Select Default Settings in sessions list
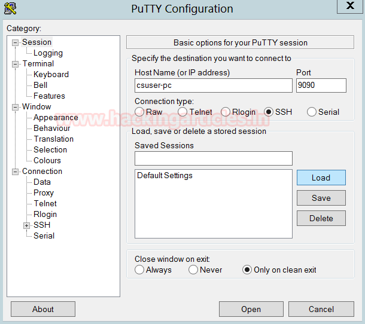The height and width of the screenshot is (324, 365). 165,175
